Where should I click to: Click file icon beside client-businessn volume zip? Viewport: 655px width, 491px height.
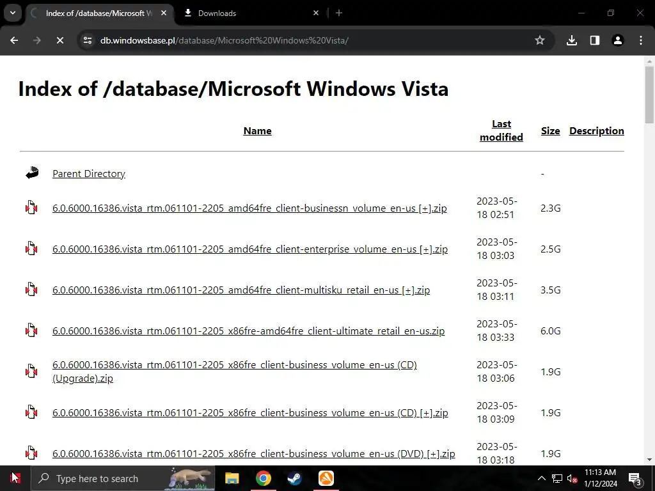pyautogui.click(x=31, y=207)
